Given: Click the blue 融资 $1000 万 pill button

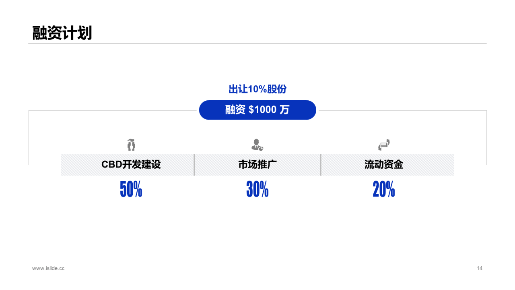Looking at the screenshot, I should [x=257, y=110].
